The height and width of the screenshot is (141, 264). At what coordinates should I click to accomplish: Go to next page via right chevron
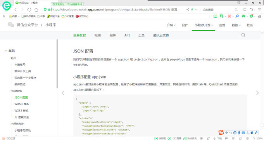pyautogui.click(x=257, y=93)
